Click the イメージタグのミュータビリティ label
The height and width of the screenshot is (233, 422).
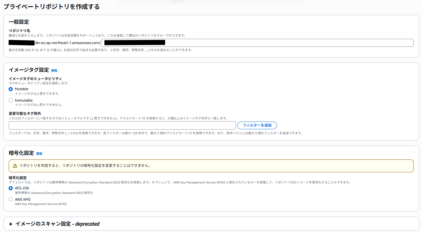pos(35,79)
